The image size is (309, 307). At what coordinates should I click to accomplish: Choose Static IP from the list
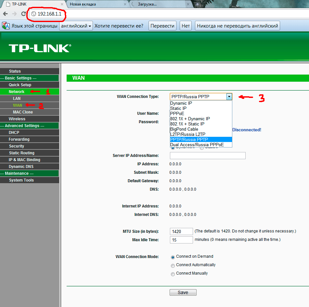(201, 108)
